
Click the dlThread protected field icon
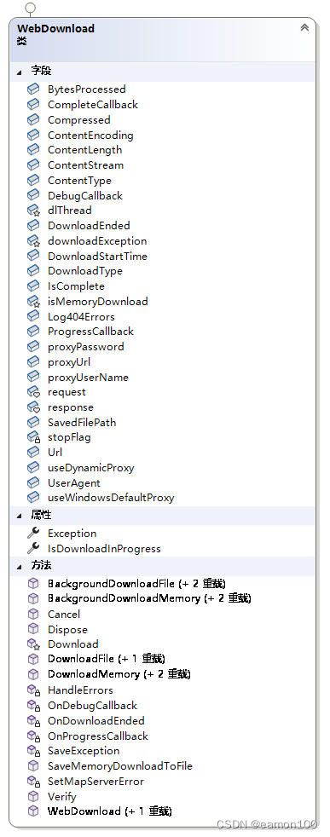pyautogui.click(x=33, y=211)
